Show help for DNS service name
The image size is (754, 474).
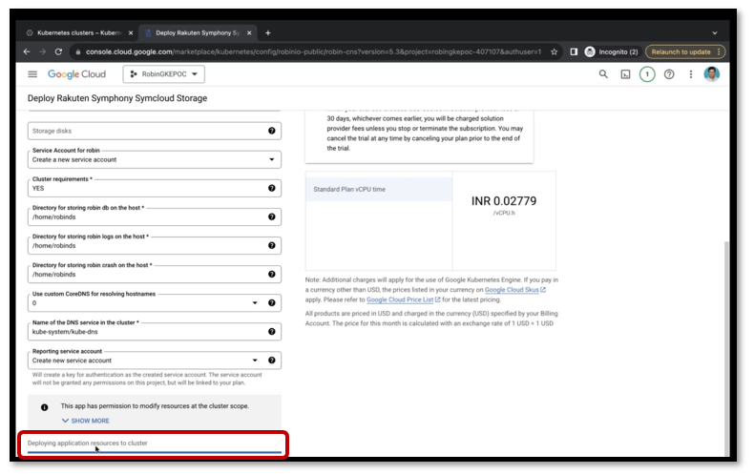272,332
